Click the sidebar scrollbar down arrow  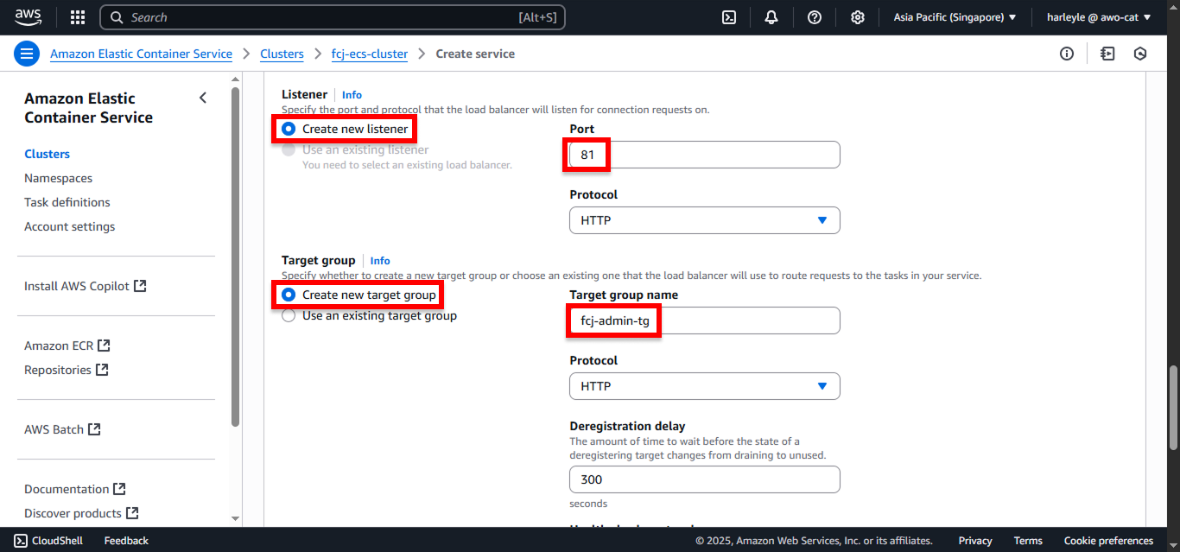click(x=235, y=518)
